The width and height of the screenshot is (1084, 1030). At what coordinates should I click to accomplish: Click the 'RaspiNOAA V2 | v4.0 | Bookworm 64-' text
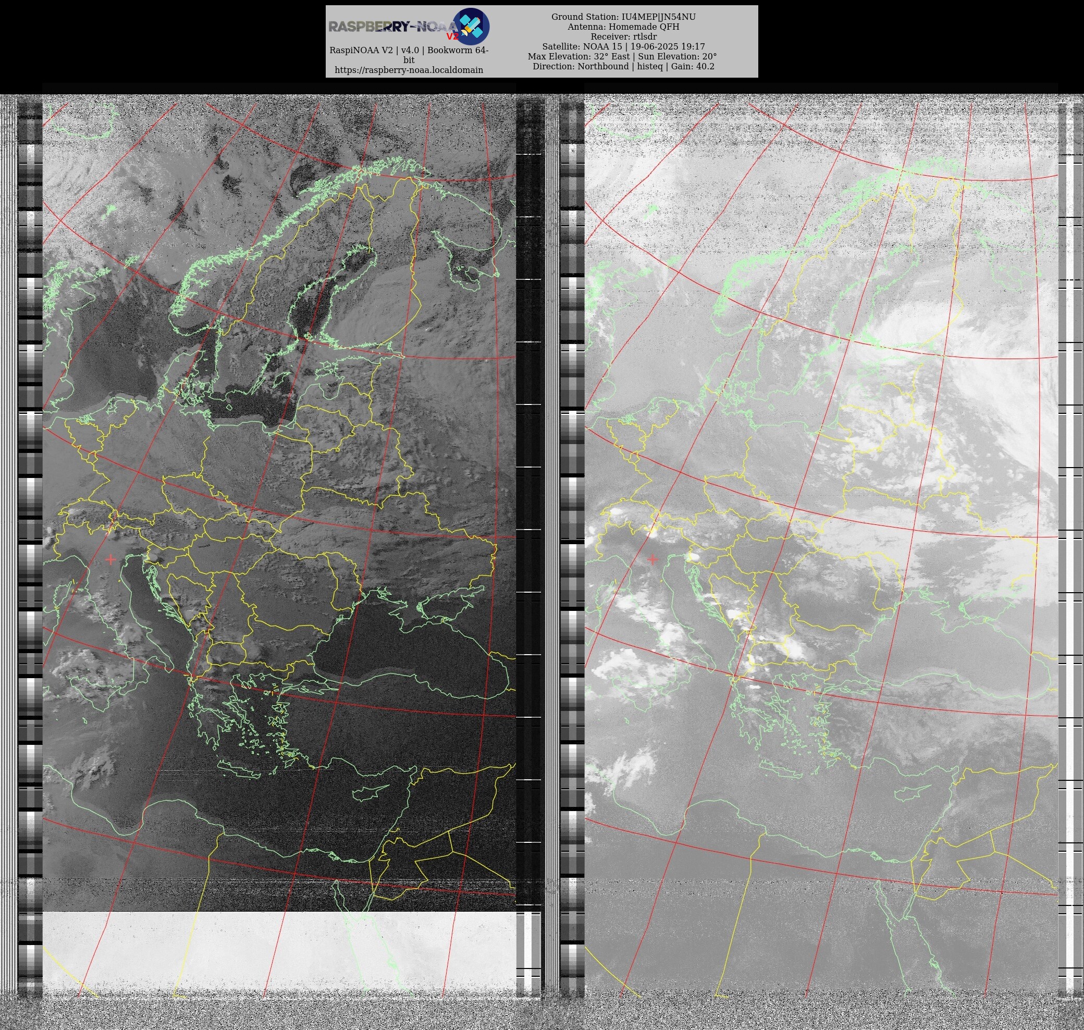[409, 50]
